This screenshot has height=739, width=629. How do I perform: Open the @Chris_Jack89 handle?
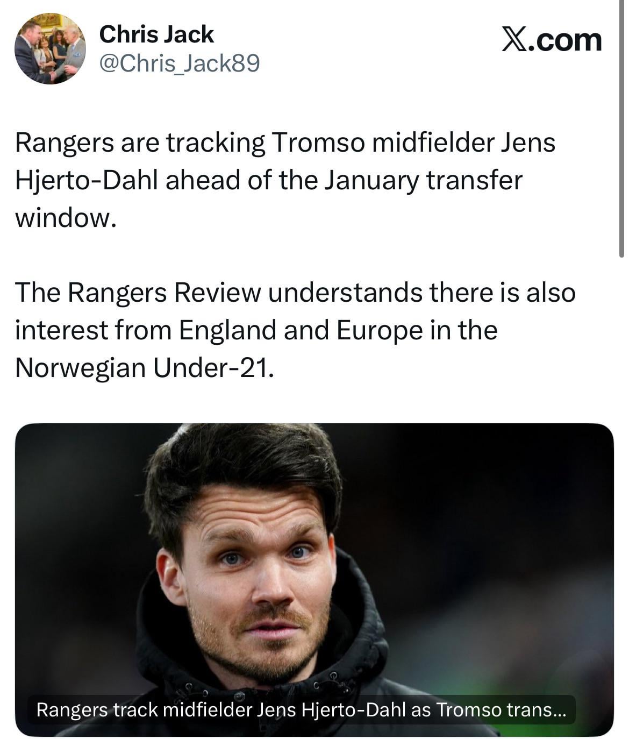tap(180, 64)
